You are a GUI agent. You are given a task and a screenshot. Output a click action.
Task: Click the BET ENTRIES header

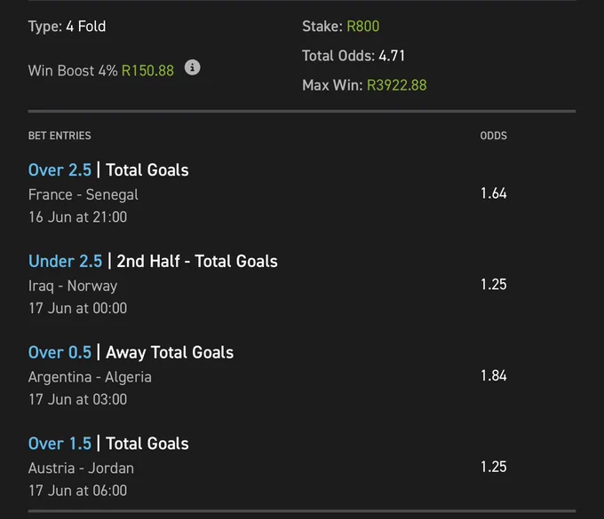(60, 136)
